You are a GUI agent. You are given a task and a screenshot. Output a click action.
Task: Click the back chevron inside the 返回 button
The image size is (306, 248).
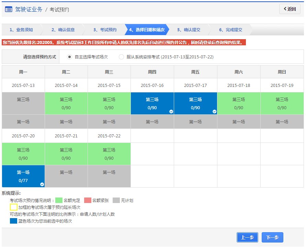(x=285, y=9)
